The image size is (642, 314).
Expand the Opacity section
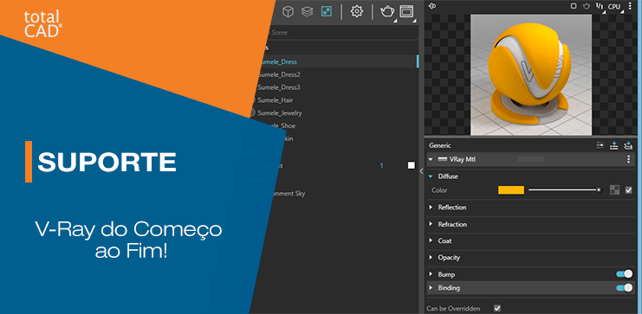coord(431,258)
